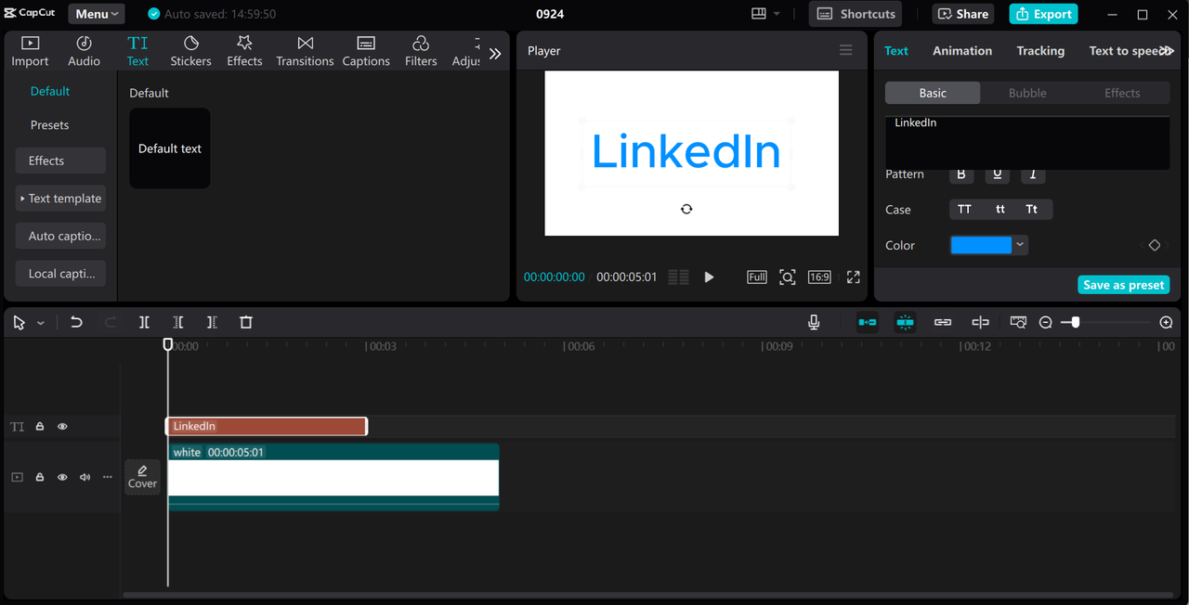
Task: Open the Shortcuts panel
Action: pyautogui.click(x=856, y=14)
